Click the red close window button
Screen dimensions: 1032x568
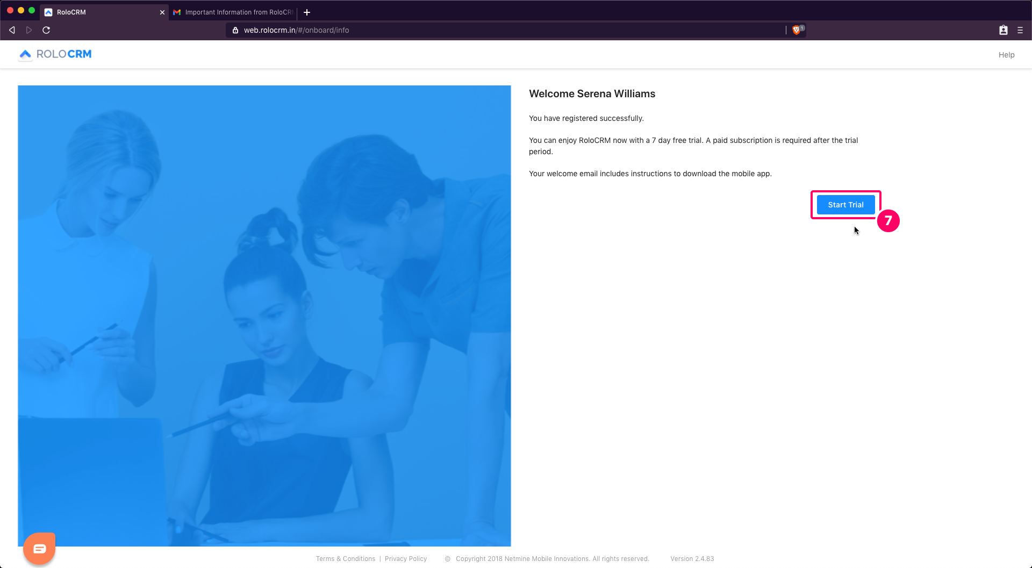10,10
